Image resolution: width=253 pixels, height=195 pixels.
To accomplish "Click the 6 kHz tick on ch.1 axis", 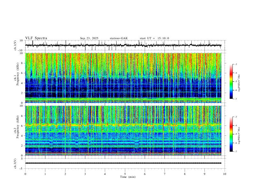I will pyautogui.click(x=22, y=73).
